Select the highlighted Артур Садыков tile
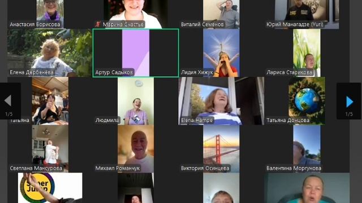Screen dimensions: 362x203 coord(136,52)
